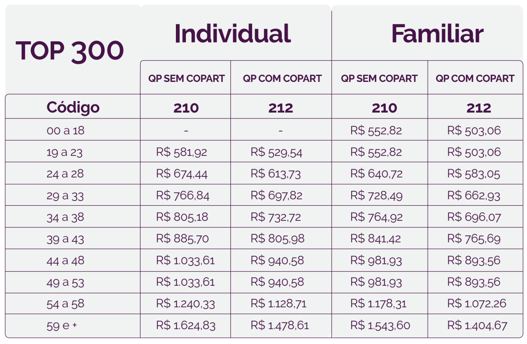
Task: Select the Familiar column header
Action: [437, 34]
